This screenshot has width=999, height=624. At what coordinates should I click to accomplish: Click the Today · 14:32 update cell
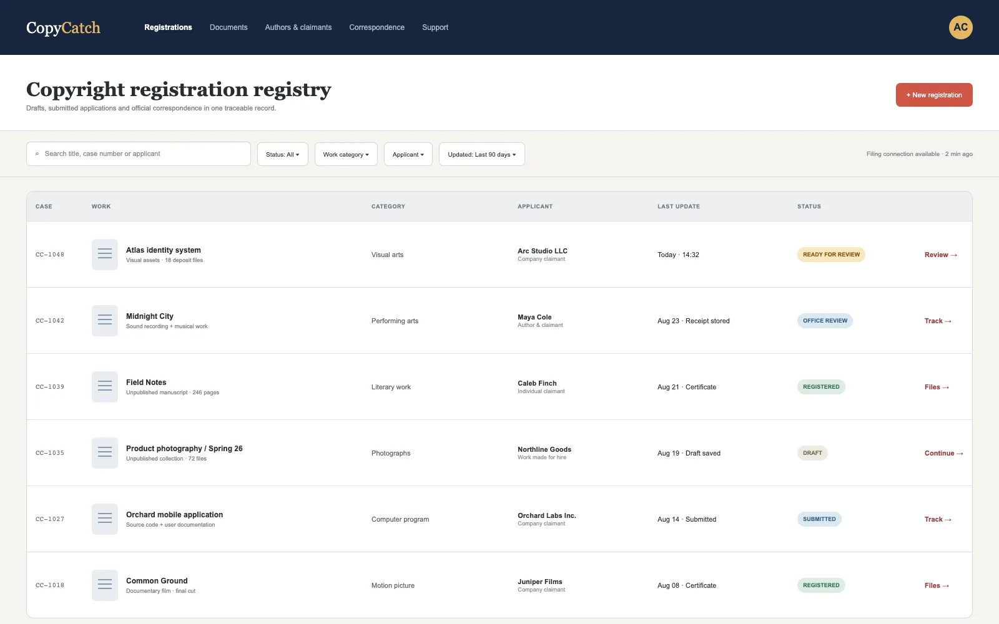click(x=678, y=255)
